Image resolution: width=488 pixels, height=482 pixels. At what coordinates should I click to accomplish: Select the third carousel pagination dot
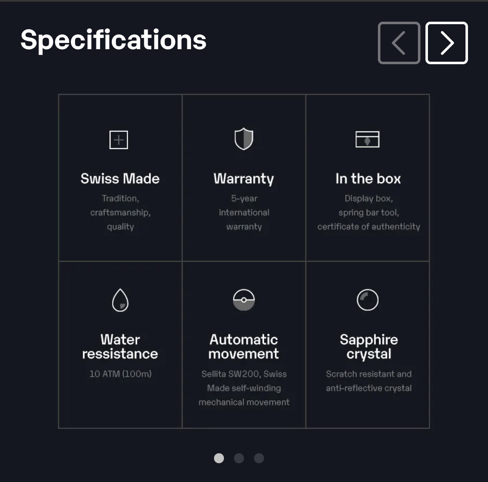(x=259, y=458)
